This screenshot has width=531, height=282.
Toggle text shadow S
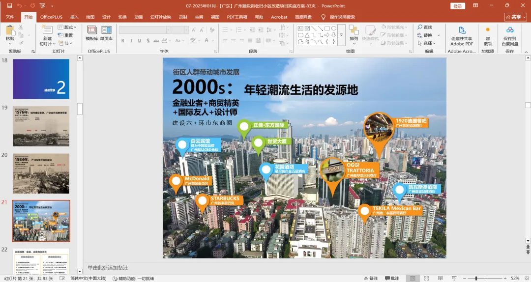pos(148,41)
